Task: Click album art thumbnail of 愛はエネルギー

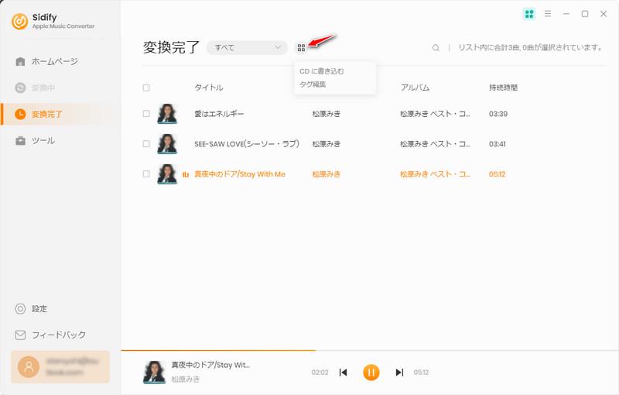Action: coord(167,114)
